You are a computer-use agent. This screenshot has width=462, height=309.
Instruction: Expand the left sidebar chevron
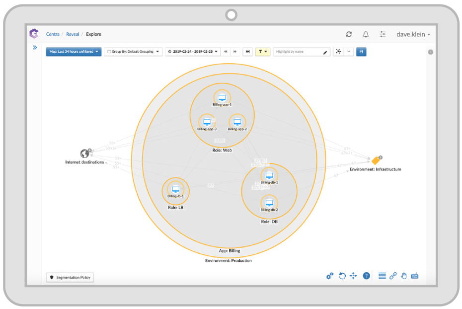(x=35, y=48)
